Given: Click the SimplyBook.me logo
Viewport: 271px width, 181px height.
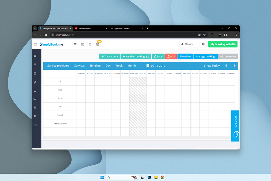Looking at the screenshot, I should coord(51,44).
